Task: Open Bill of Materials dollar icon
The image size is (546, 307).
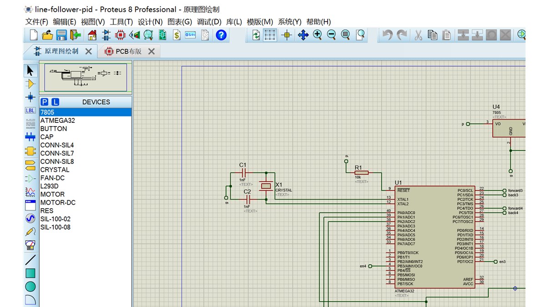Action: [x=177, y=35]
